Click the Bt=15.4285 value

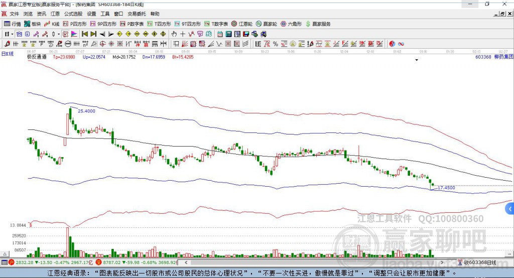click(x=183, y=57)
